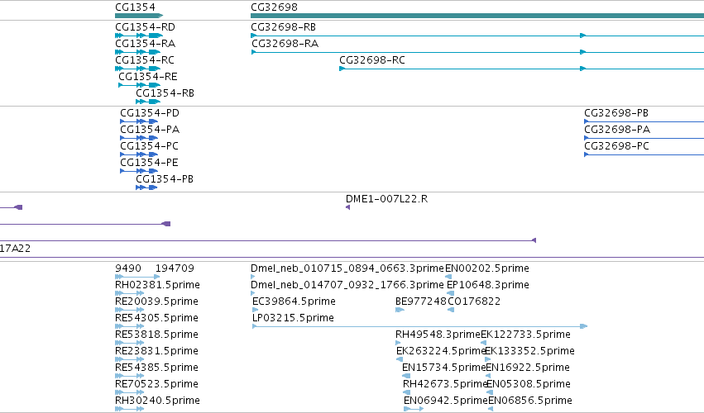Click the 194709 EST label

pyautogui.click(x=175, y=268)
